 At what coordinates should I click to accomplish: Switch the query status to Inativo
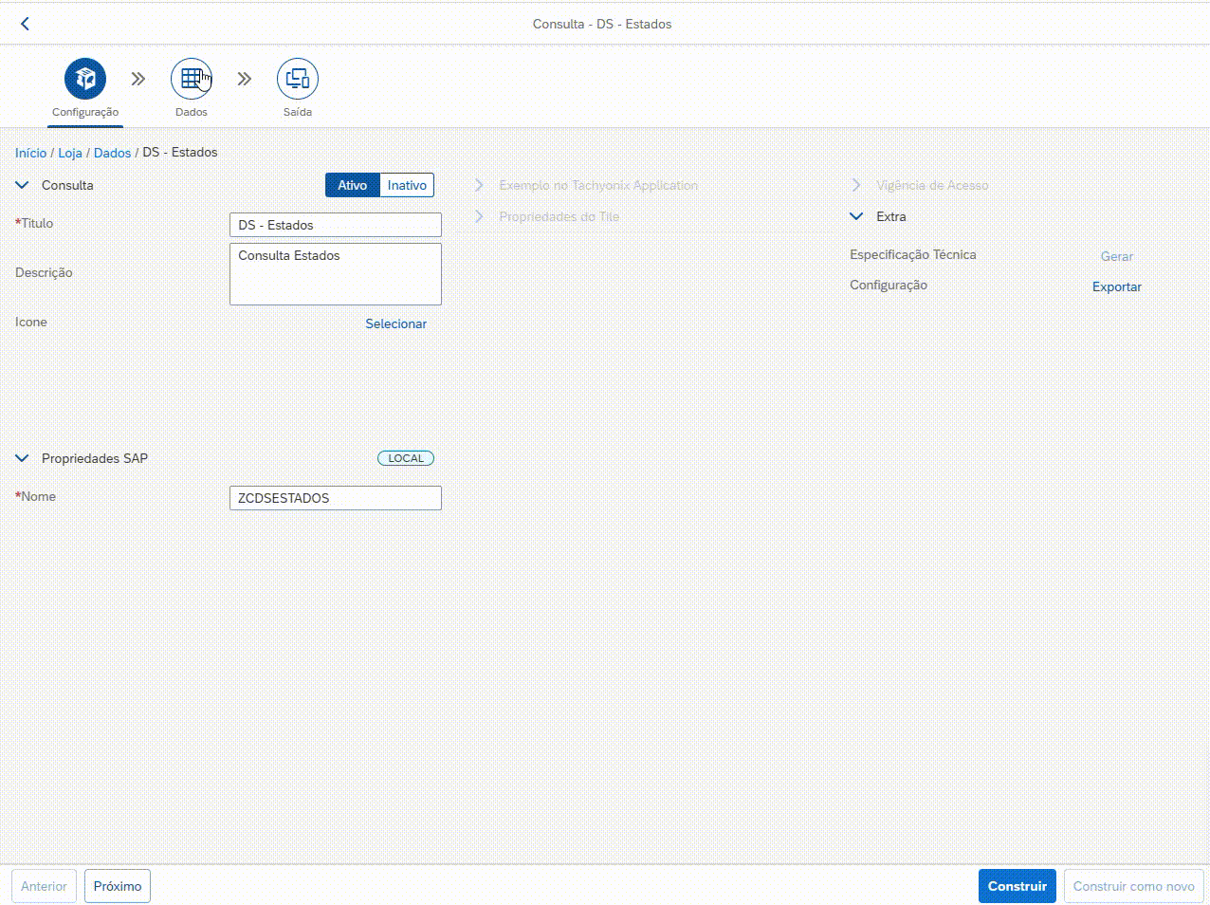(x=407, y=185)
